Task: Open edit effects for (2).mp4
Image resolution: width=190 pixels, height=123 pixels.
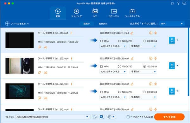Action: 40,98
